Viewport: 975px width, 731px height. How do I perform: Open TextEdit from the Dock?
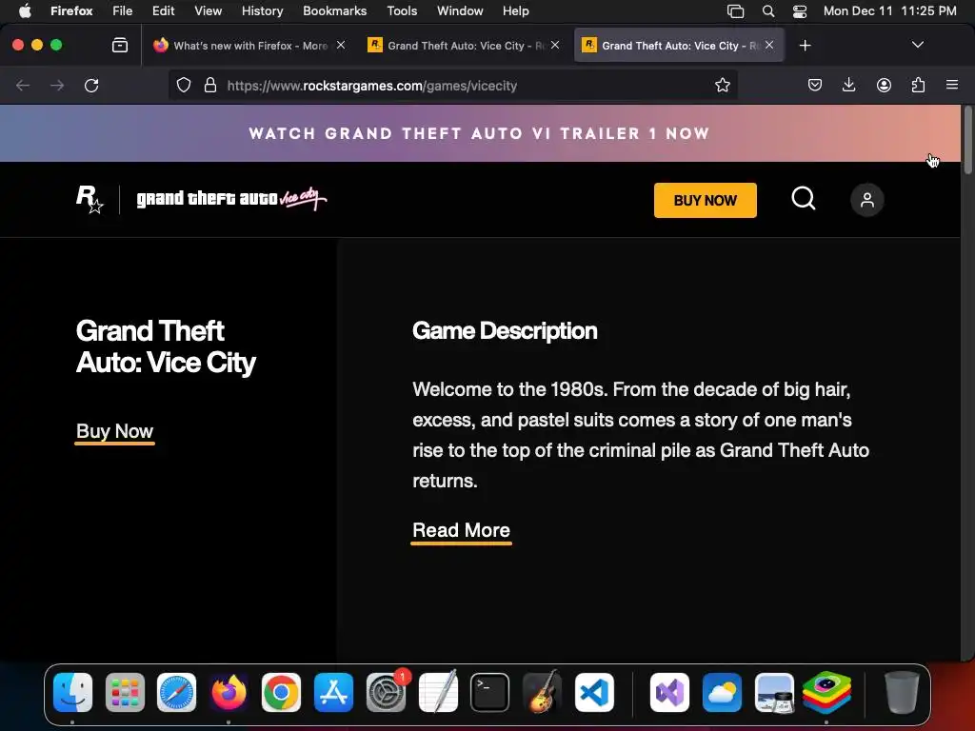pyautogui.click(x=438, y=692)
